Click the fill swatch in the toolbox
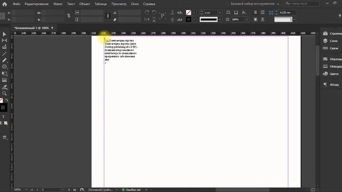Image resolution: width=342 pixels, height=192 pixels. [1, 100]
